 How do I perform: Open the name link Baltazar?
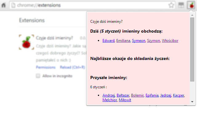point(123,95)
